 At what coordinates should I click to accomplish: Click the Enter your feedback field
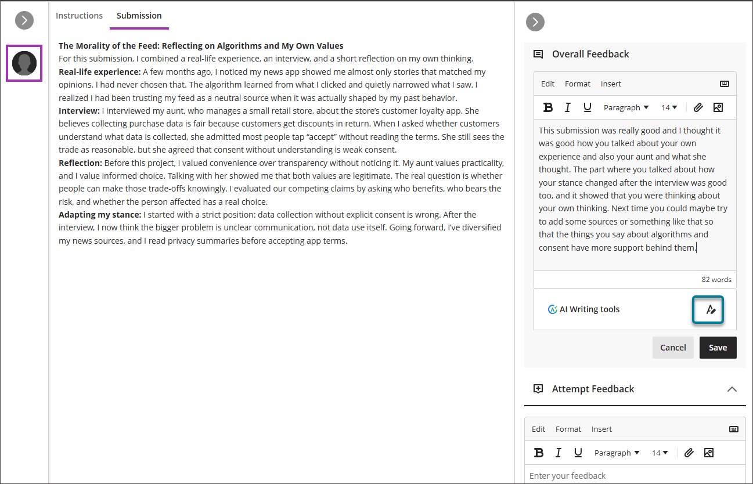[x=635, y=475]
